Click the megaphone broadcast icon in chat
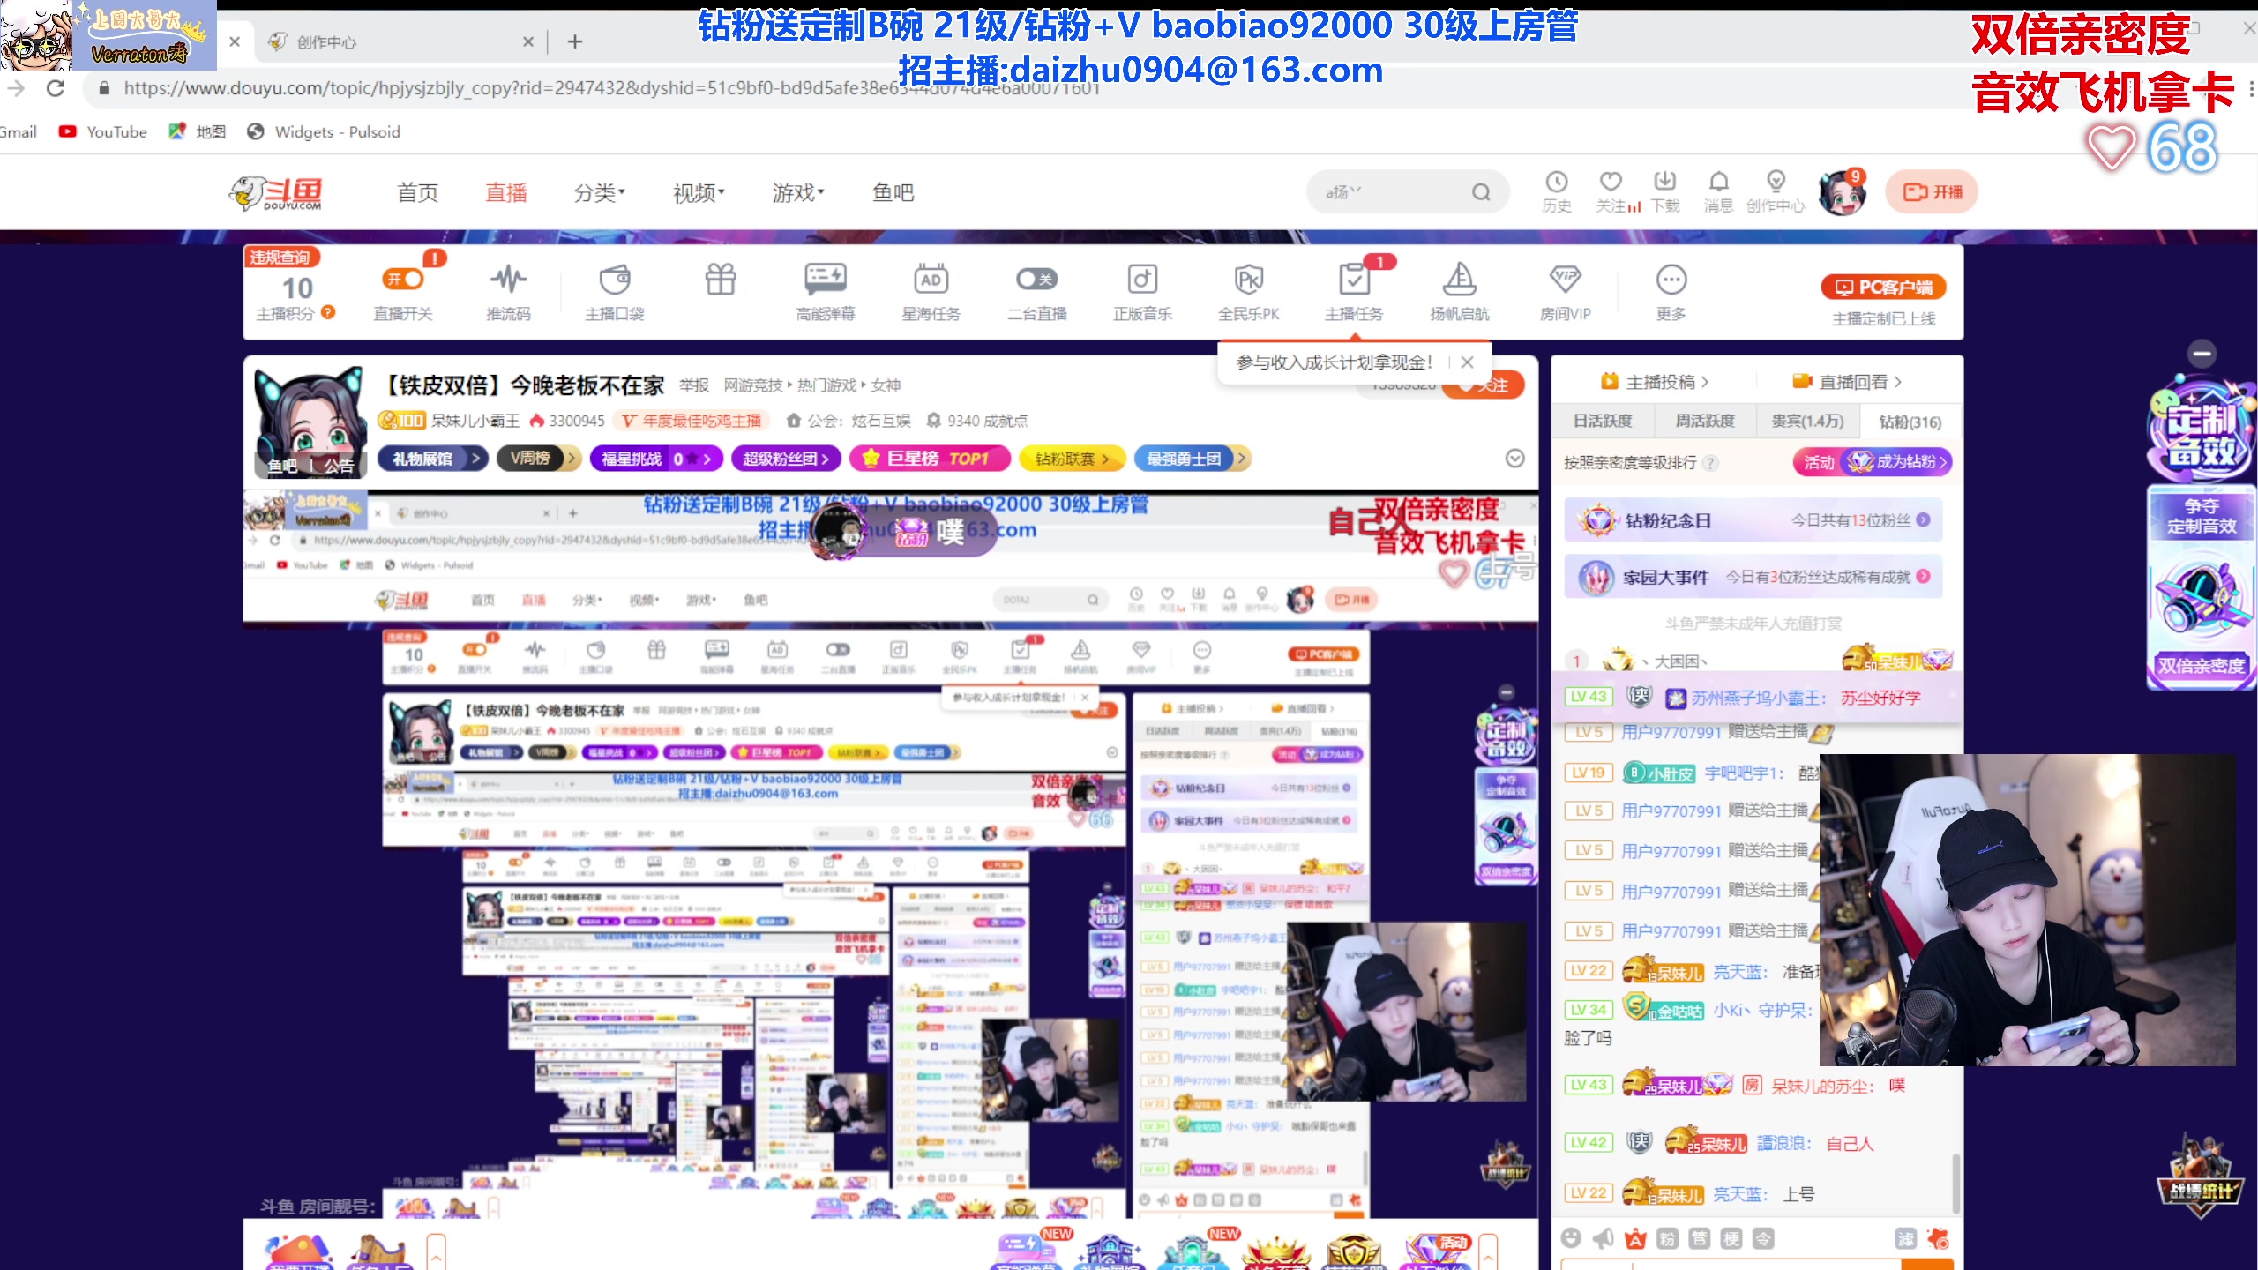 (1604, 1238)
